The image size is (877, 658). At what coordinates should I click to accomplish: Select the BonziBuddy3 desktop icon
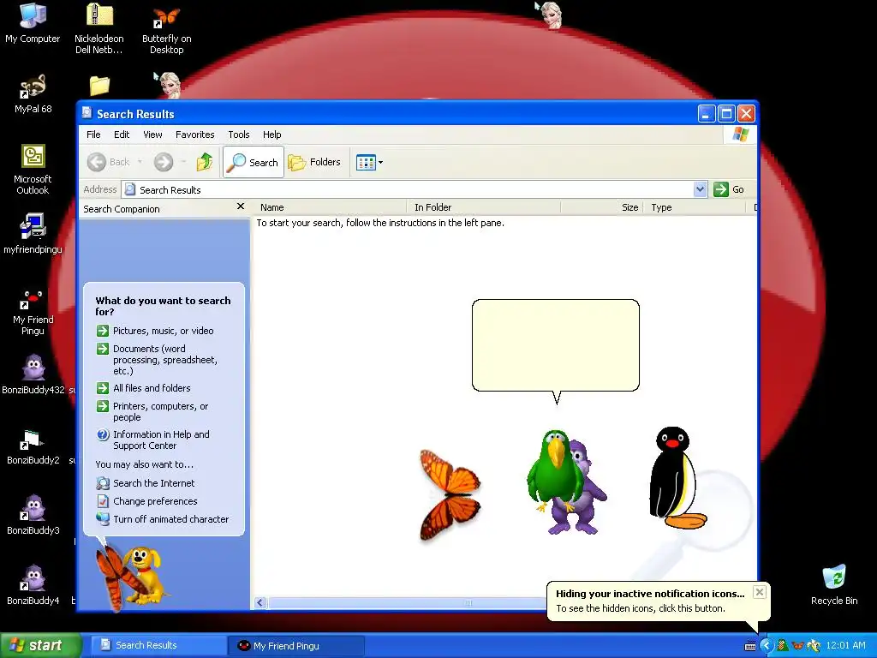(x=33, y=515)
